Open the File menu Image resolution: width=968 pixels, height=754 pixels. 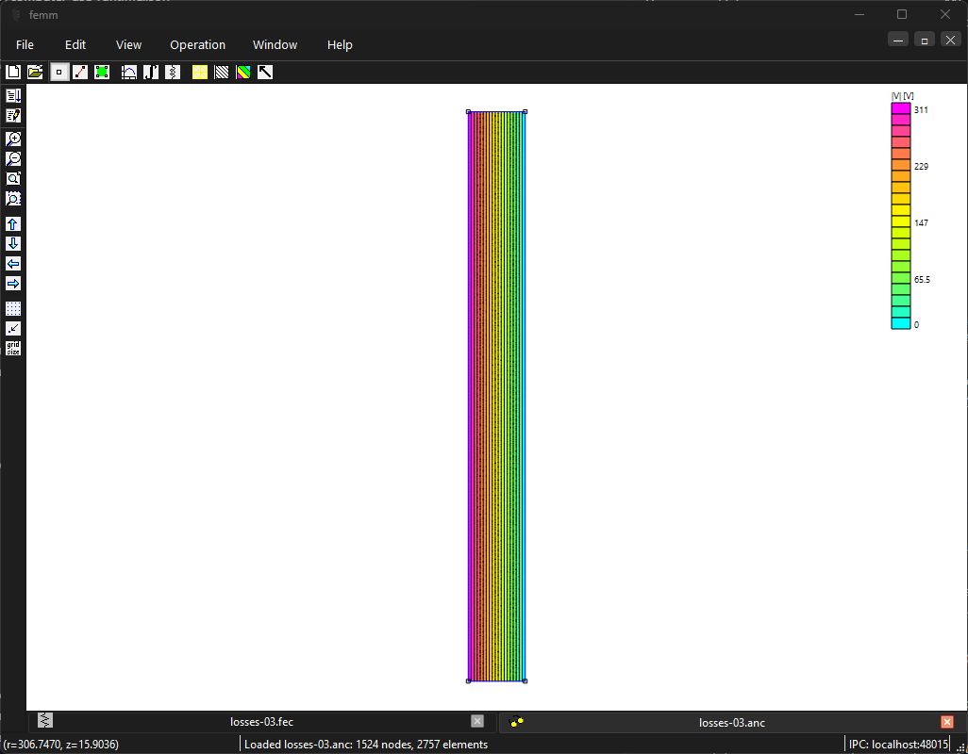click(25, 44)
